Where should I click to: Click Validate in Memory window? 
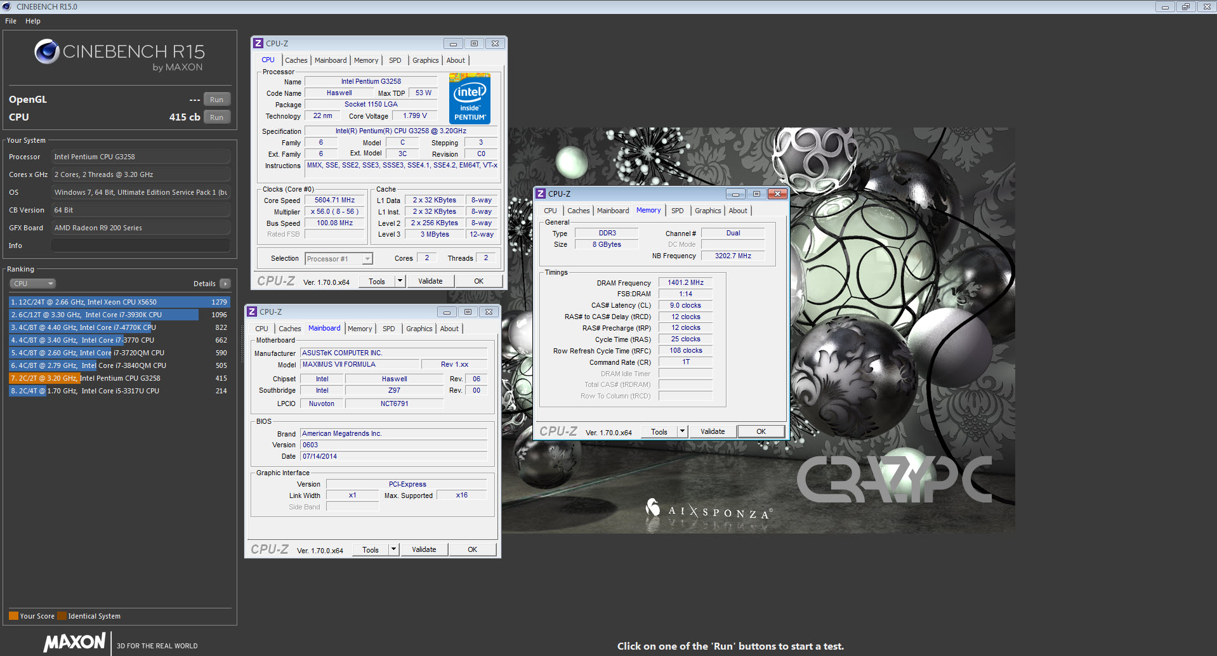(x=713, y=431)
